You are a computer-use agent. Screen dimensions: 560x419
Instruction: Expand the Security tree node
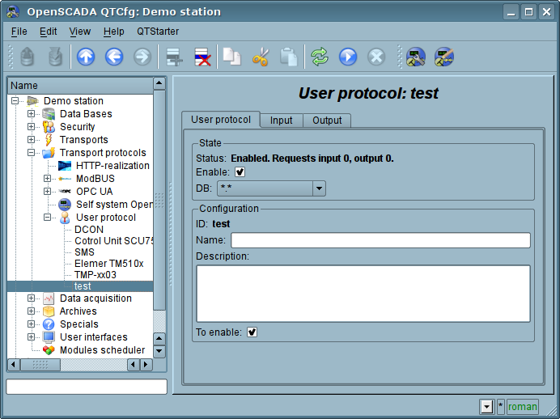click(31, 127)
